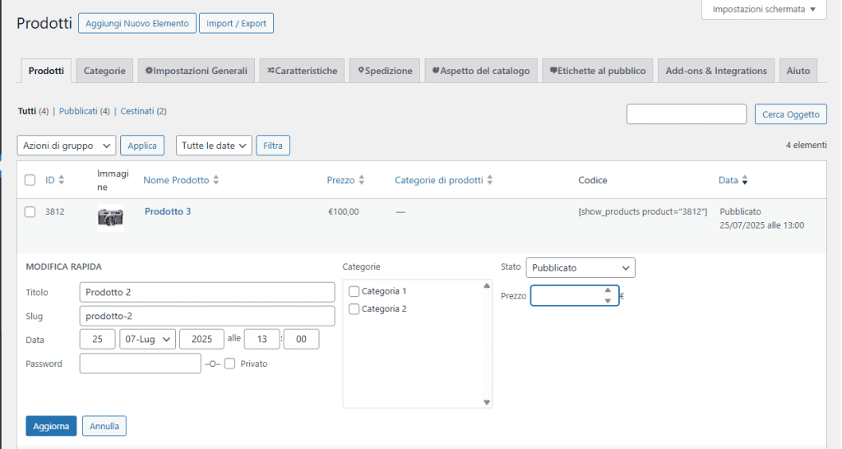Open the Aiuto tab
The image size is (842, 449).
(x=798, y=71)
